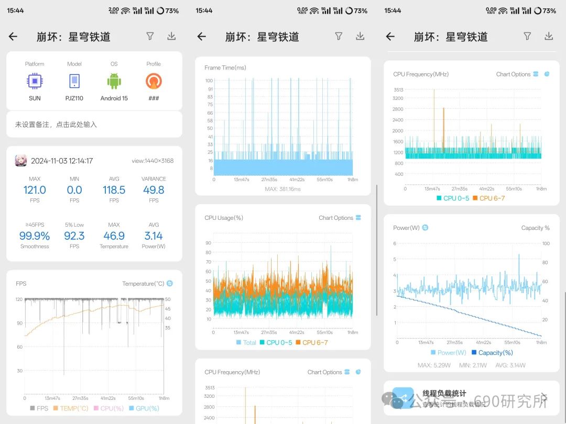Tap the Profile ### orange icon
The image size is (566, 424).
[x=154, y=81]
